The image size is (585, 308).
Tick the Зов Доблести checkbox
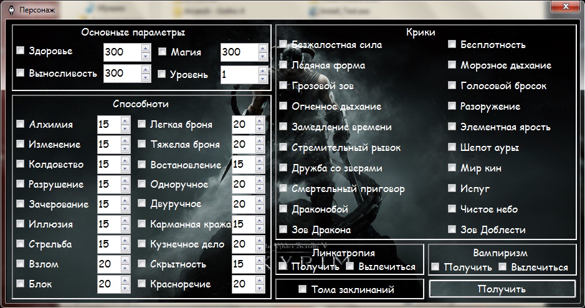452,229
